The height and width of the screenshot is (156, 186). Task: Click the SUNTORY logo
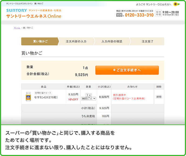(17, 10)
